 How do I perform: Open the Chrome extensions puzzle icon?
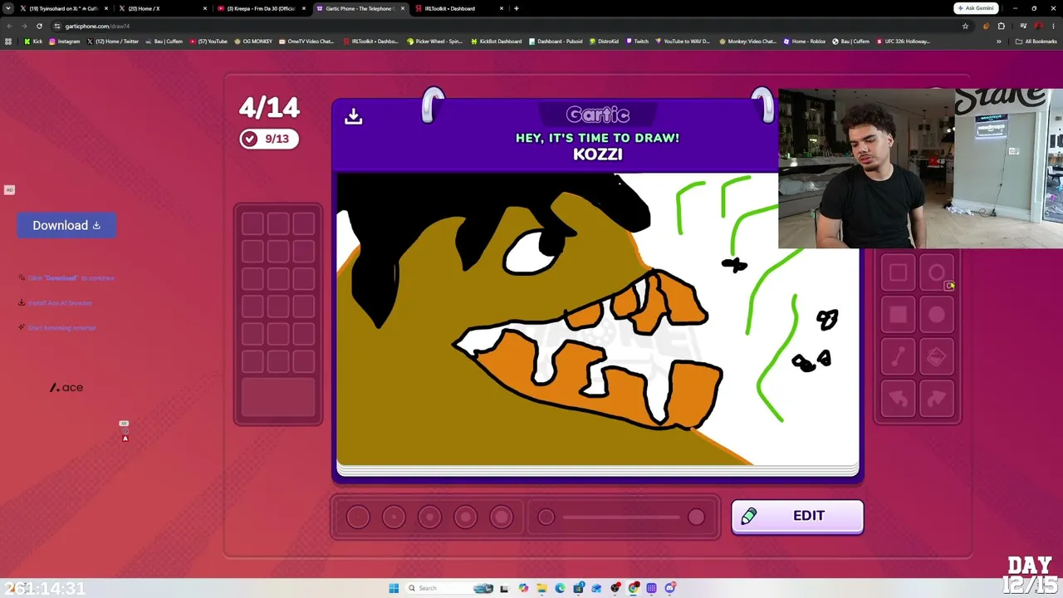[x=1001, y=26]
